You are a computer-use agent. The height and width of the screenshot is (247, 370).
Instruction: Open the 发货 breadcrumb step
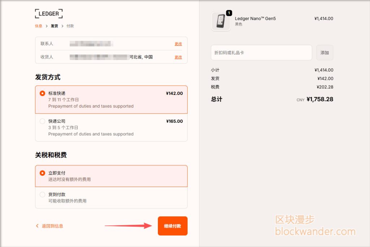pos(54,26)
